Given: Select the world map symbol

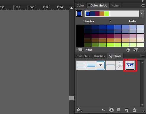Looking at the screenshot, I should click(130, 65).
